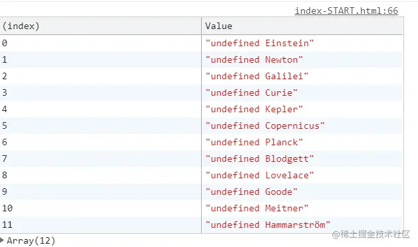Select index cell number 10
418x247 pixels.
pyautogui.click(x=101, y=208)
